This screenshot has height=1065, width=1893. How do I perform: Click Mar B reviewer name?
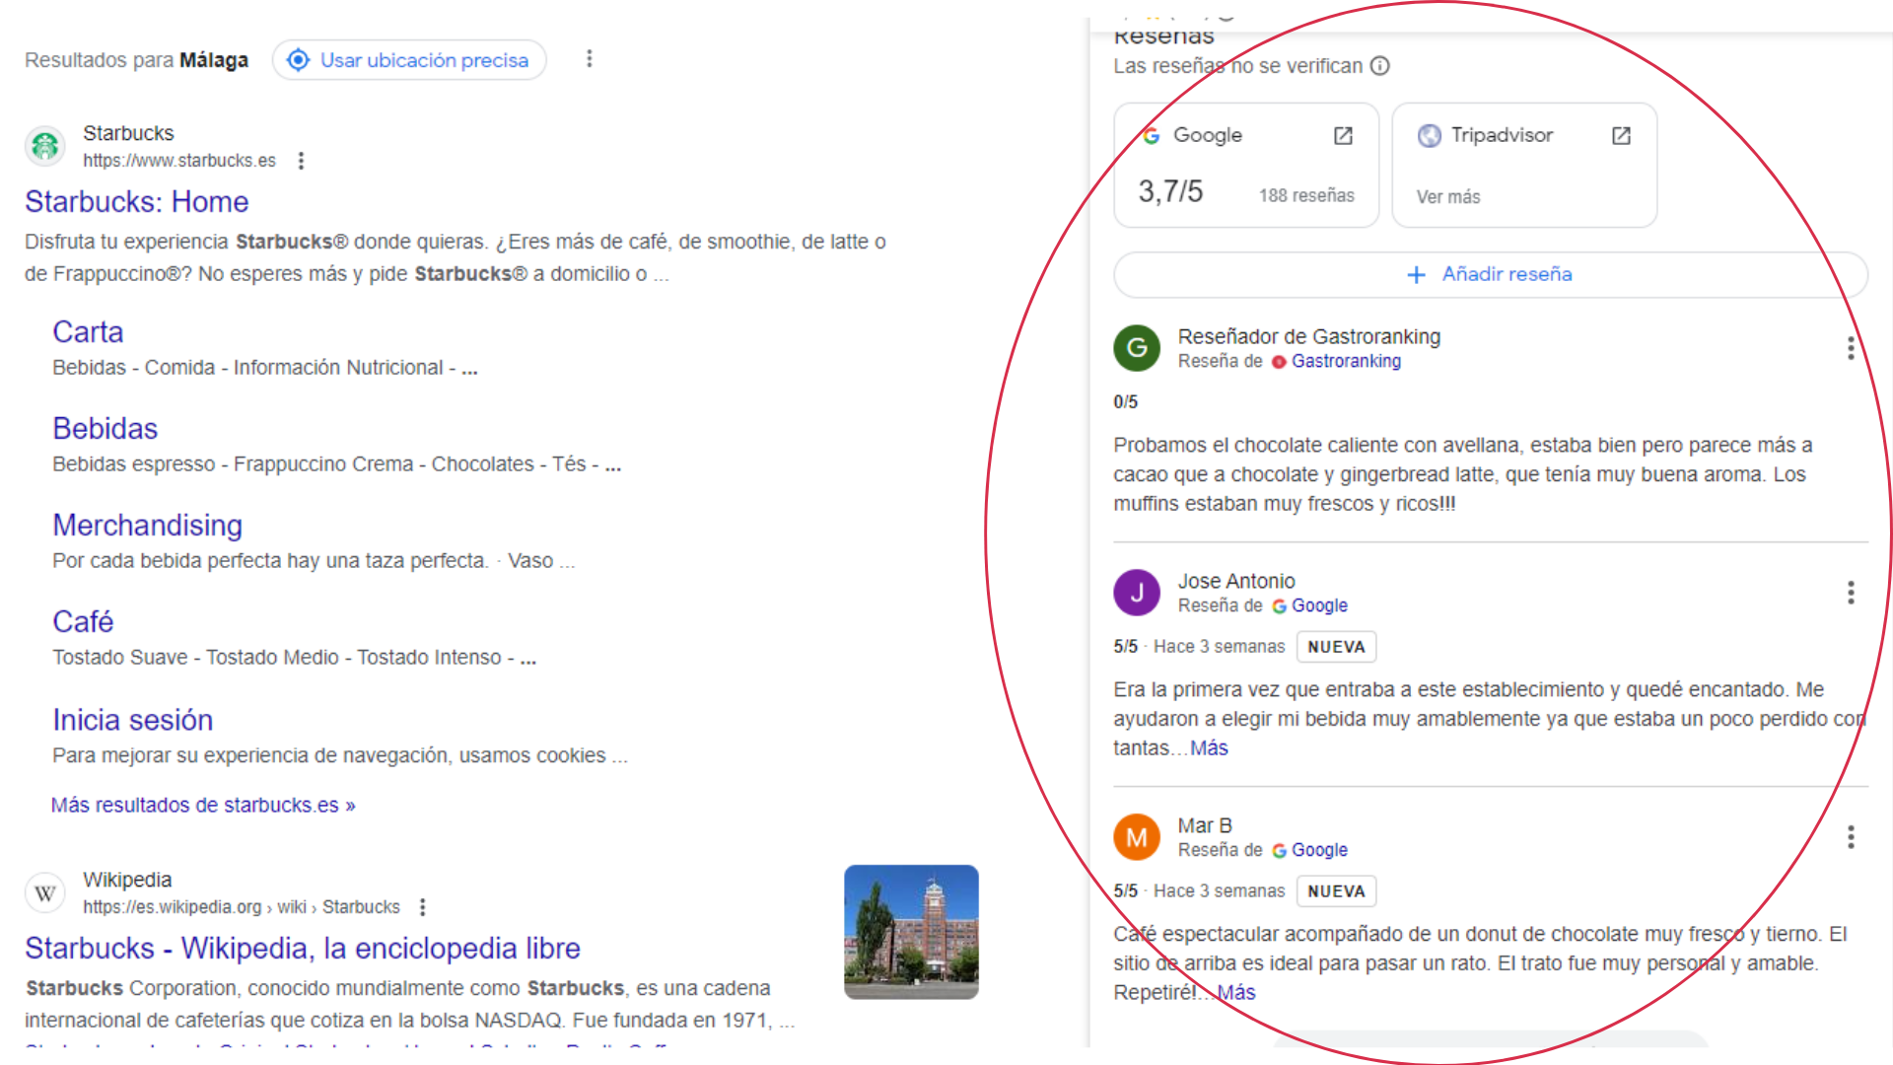tap(1205, 825)
